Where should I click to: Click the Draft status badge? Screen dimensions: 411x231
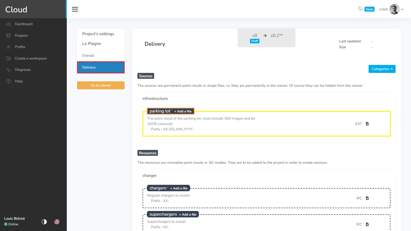[x=254, y=41]
